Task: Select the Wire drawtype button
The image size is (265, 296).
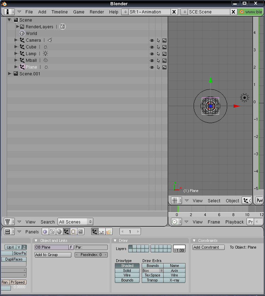Action: (127, 275)
